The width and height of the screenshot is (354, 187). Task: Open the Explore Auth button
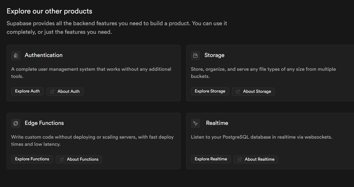click(27, 91)
